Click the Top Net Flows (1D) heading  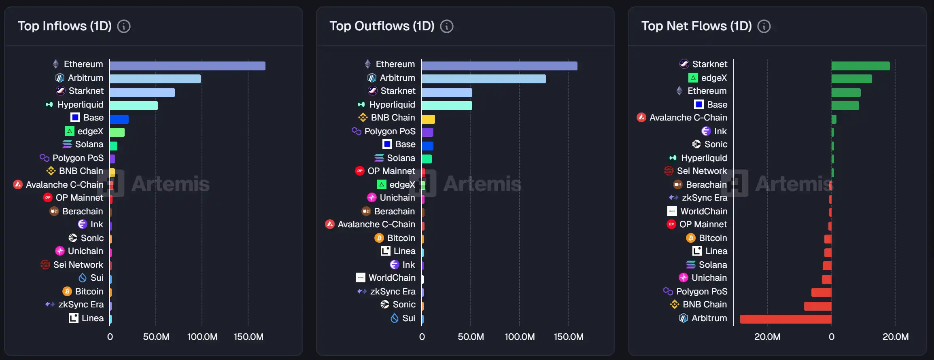(696, 26)
